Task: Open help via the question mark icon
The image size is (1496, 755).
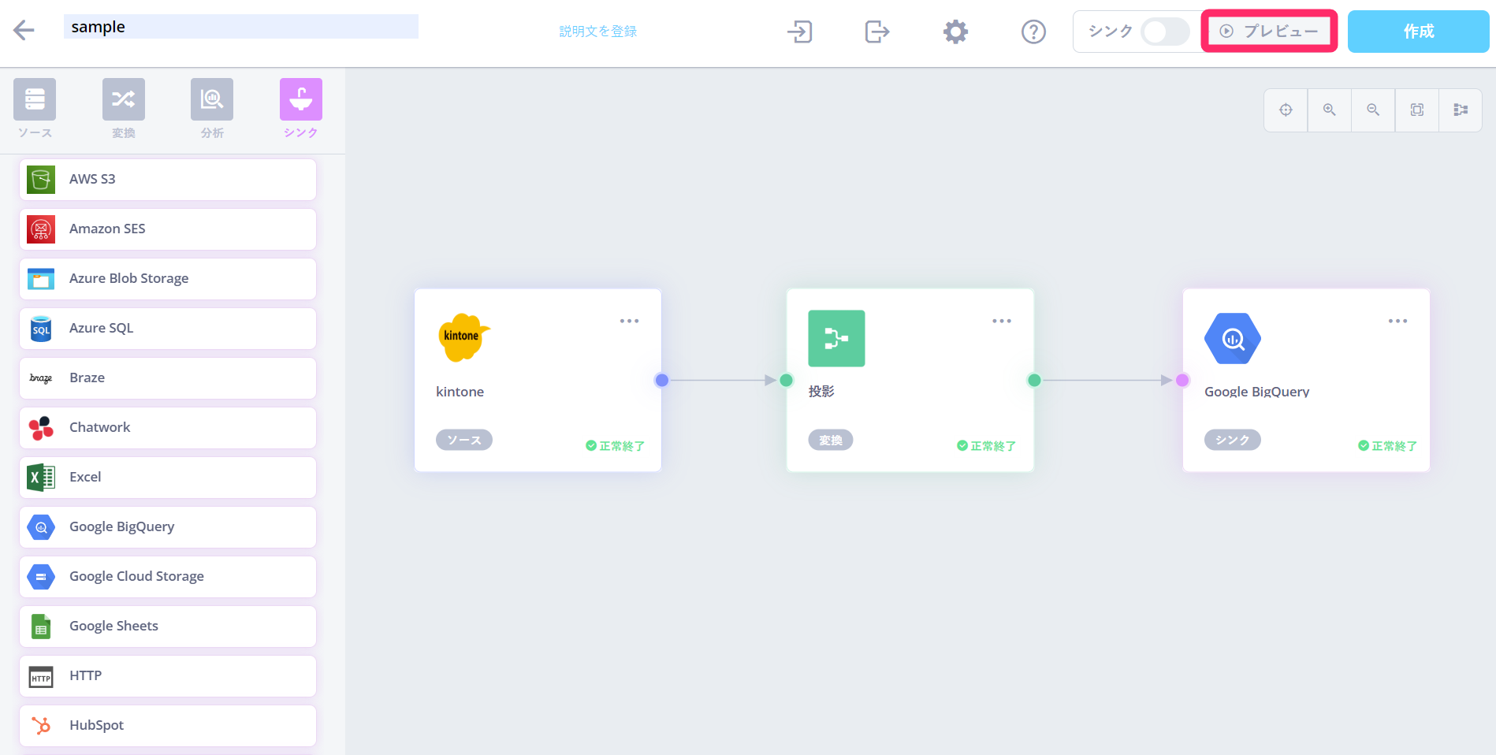Action: coord(1033,32)
